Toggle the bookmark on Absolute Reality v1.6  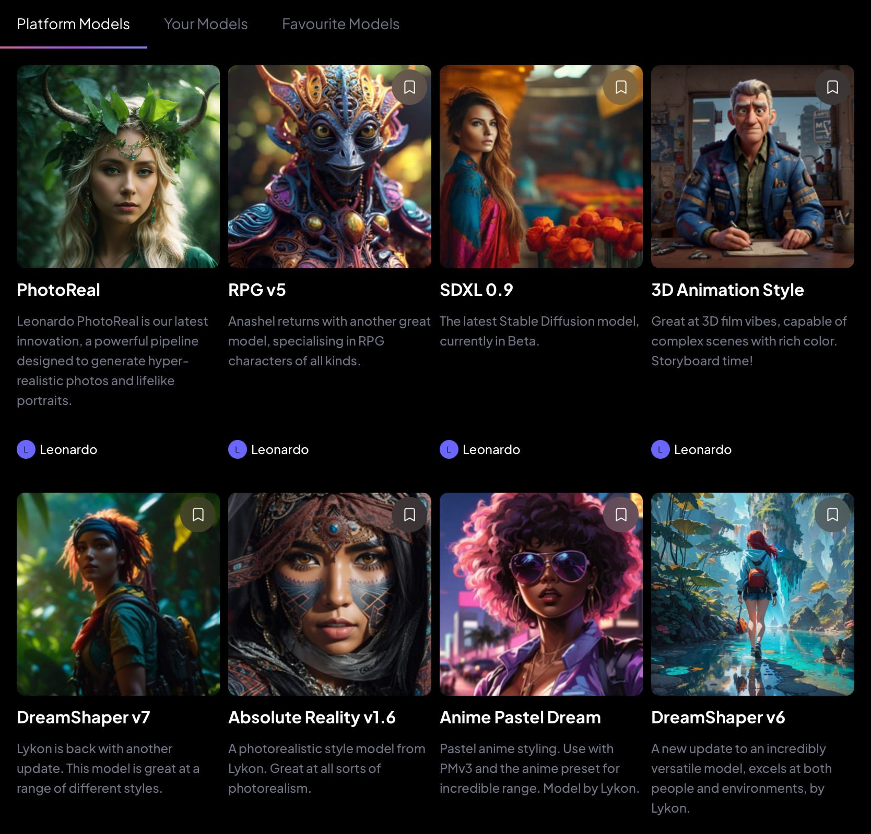409,515
